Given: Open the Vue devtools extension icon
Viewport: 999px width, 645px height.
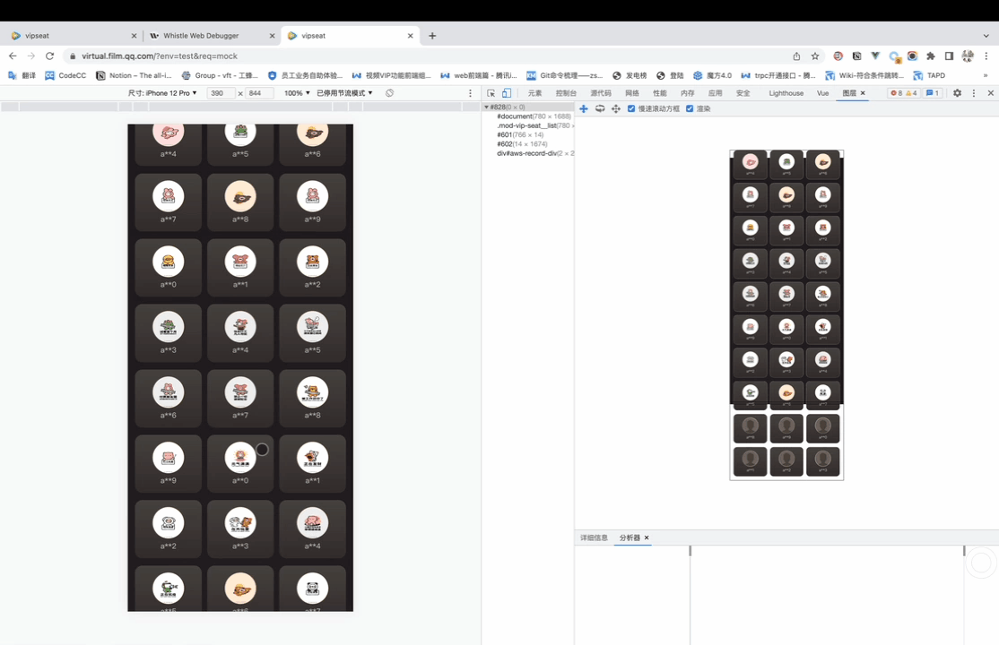Looking at the screenshot, I should pos(875,56).
